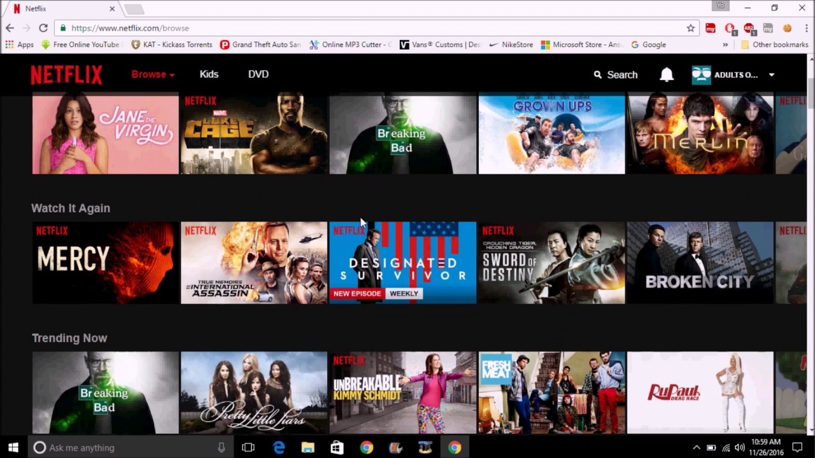This screenshot has width=815, height=458.
Task: Select Sword of Destiny thumbnail
Action: coord(551,263)
